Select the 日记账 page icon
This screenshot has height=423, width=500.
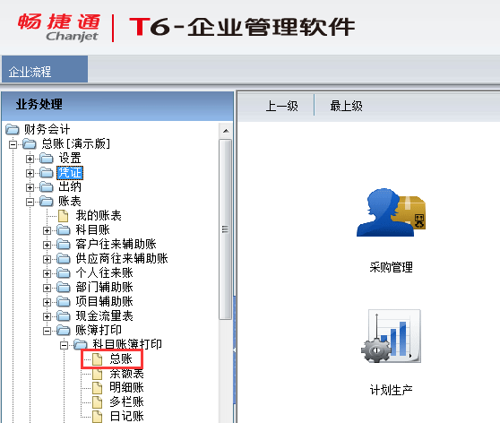(x=98, y=417)
